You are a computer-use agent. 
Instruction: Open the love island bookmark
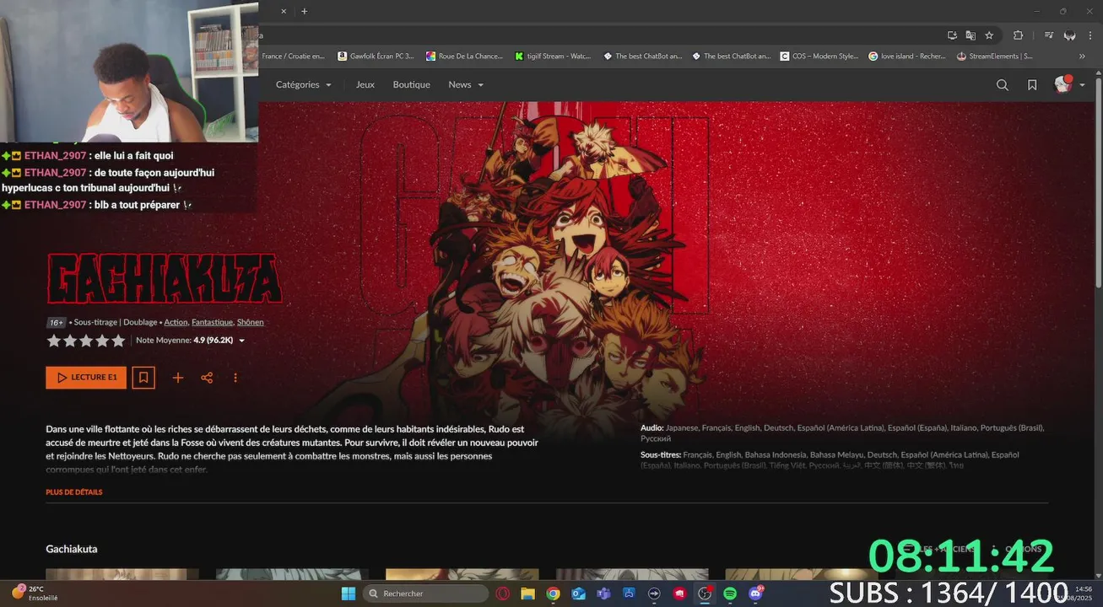pyautogui.click(x=907, y=56)
